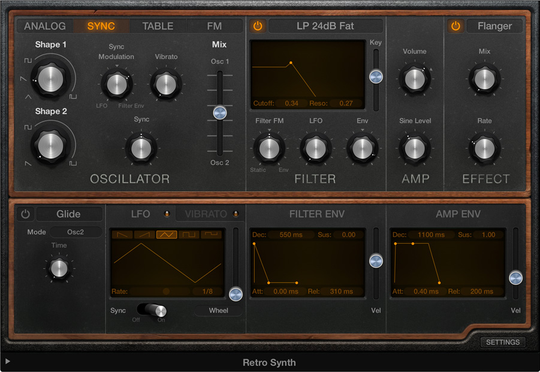Click the Osc Mix slider handle

tap(220, 112)
